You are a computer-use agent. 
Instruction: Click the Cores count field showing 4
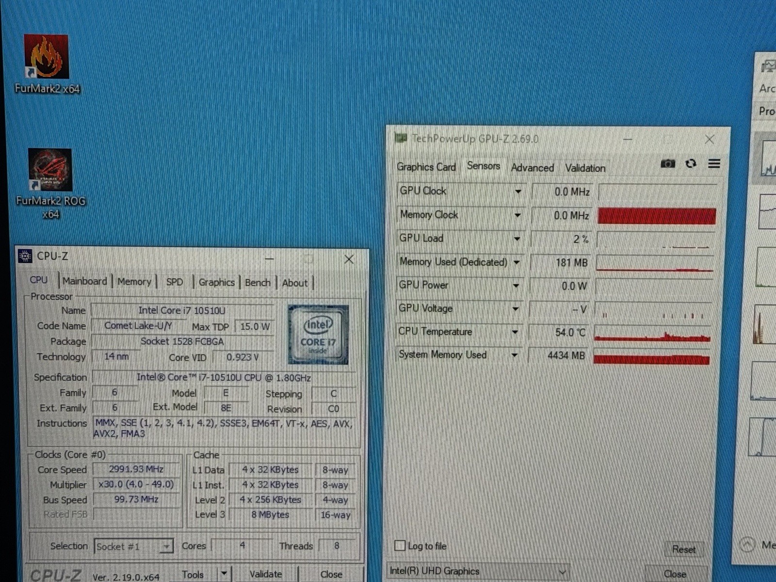242,546
